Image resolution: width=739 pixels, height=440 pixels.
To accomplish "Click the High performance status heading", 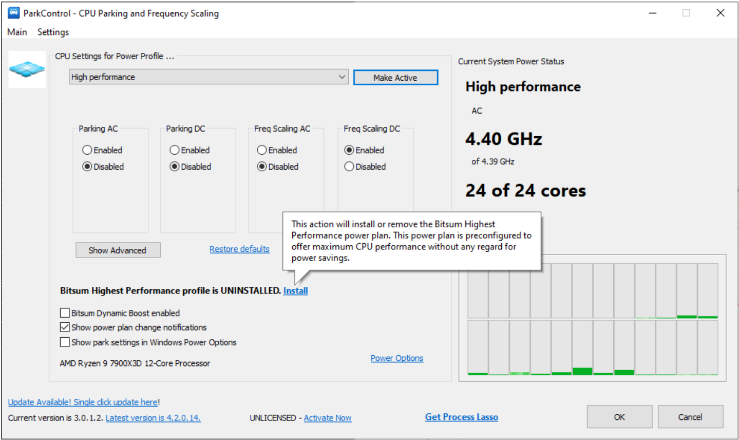I will click(523, 87).
